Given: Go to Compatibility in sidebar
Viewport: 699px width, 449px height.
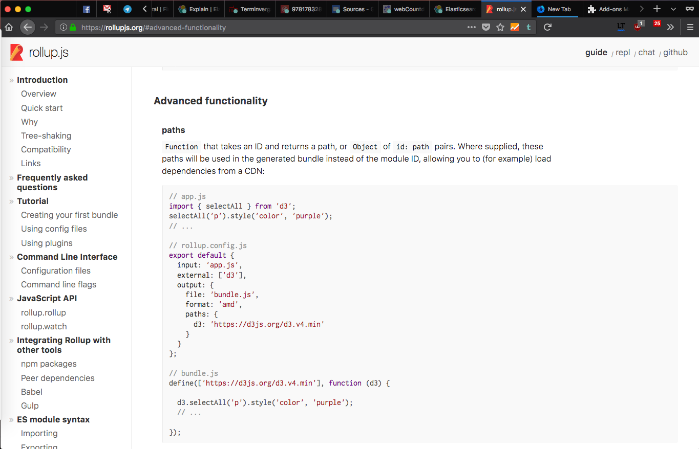Looking at the screenshot, I should [46, 149].
